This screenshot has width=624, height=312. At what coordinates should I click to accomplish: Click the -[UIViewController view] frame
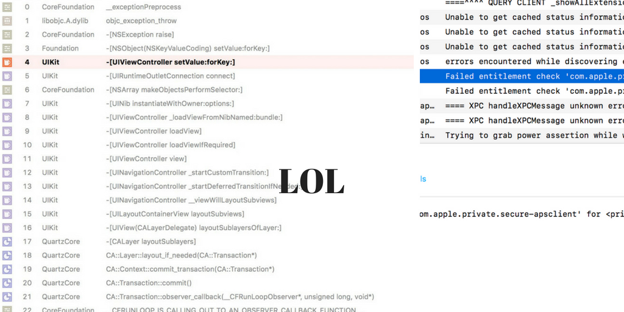click(x=146, y=159)
